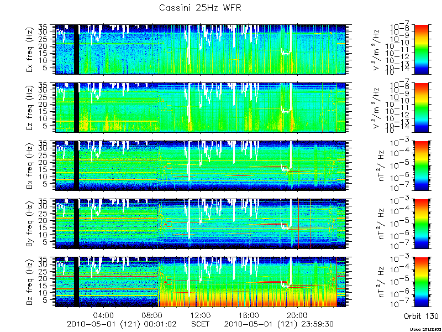Click the V²/m²/Hz unit label of the Ez color bar
Viewport: 442px width, 332px height.
[x=377, y=107]
